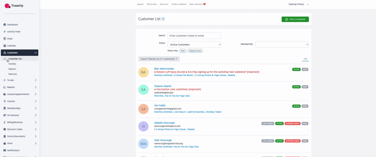Click Stearne Adanet's SA avatar
376x157 pixels.
[x=143, y=90]
